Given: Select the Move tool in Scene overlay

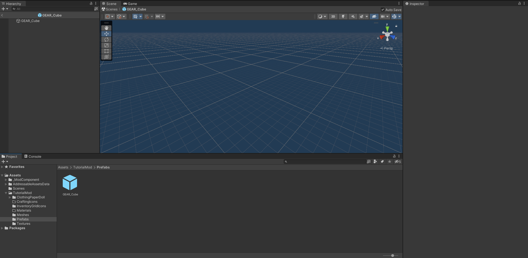Looking at the screenshot, I should [106, 34].
